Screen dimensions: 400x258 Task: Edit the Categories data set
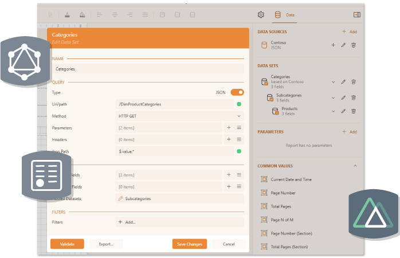tap(343, 81)
